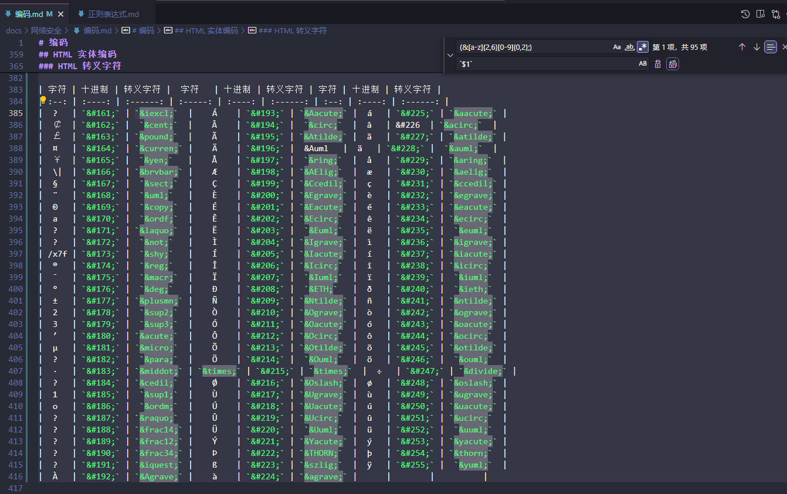The height and width of the screenshot is (494, 787).
Task: Click line number 407 in gutter
Action: [16, 370]
